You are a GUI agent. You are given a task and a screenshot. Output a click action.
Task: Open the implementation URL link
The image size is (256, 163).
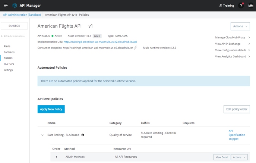click(x=100, y=42)
